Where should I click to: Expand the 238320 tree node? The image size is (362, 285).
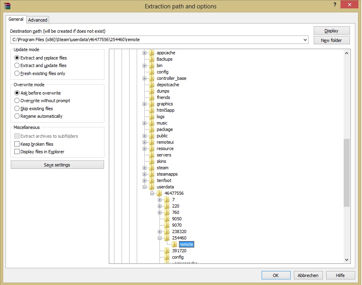(160, 232)
